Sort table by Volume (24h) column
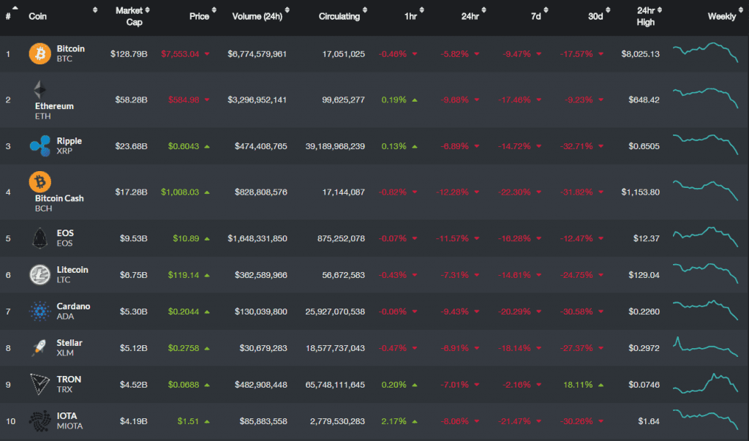Viewport: 749px width, 441px height. click(287, 10)
